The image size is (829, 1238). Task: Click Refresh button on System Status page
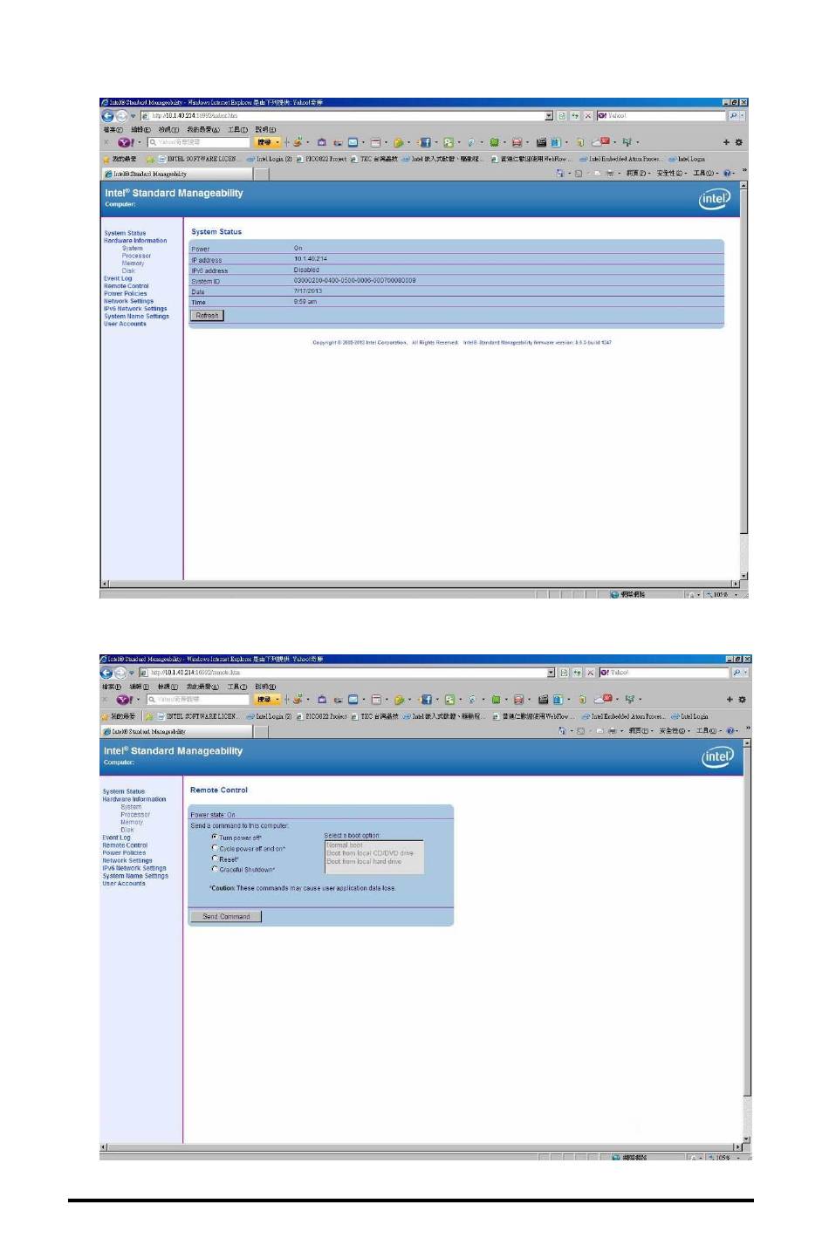[x=208, y=316]
